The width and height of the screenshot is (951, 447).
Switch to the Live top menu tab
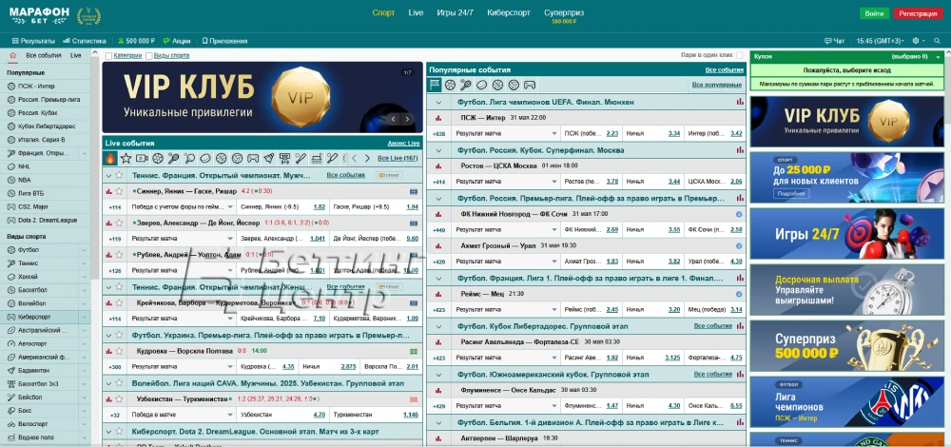[x=416, y=12]
